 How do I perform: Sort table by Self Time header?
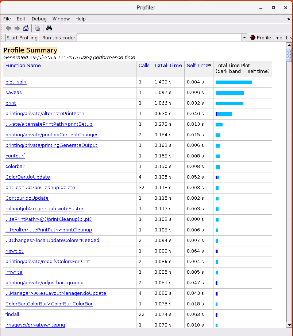[x=197, y=66]
